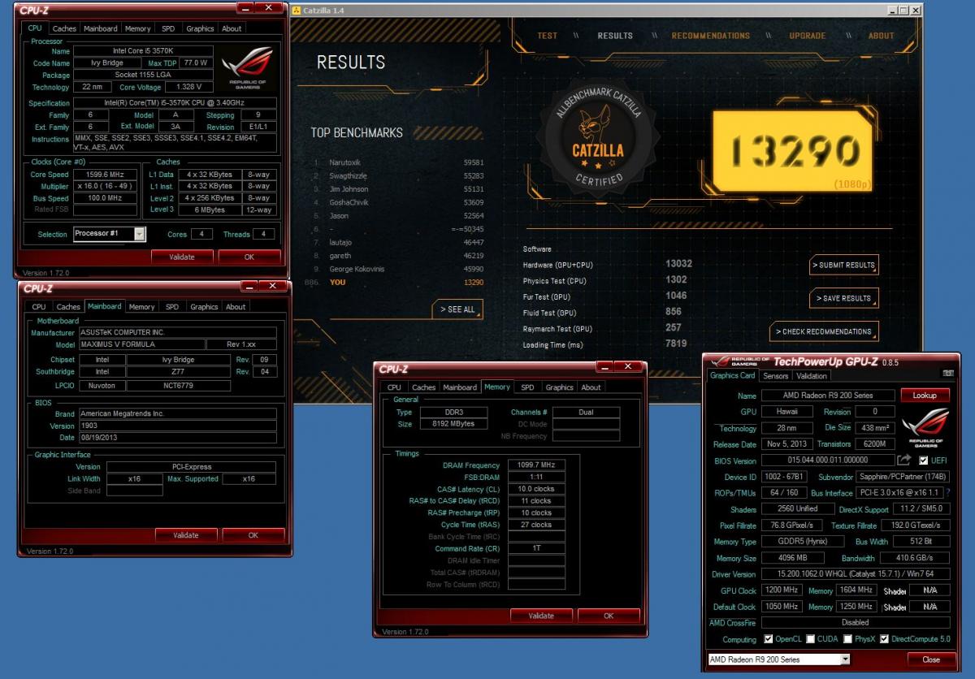
Task: Click OK in CPU-Z processor window
Action: (249, 257)
